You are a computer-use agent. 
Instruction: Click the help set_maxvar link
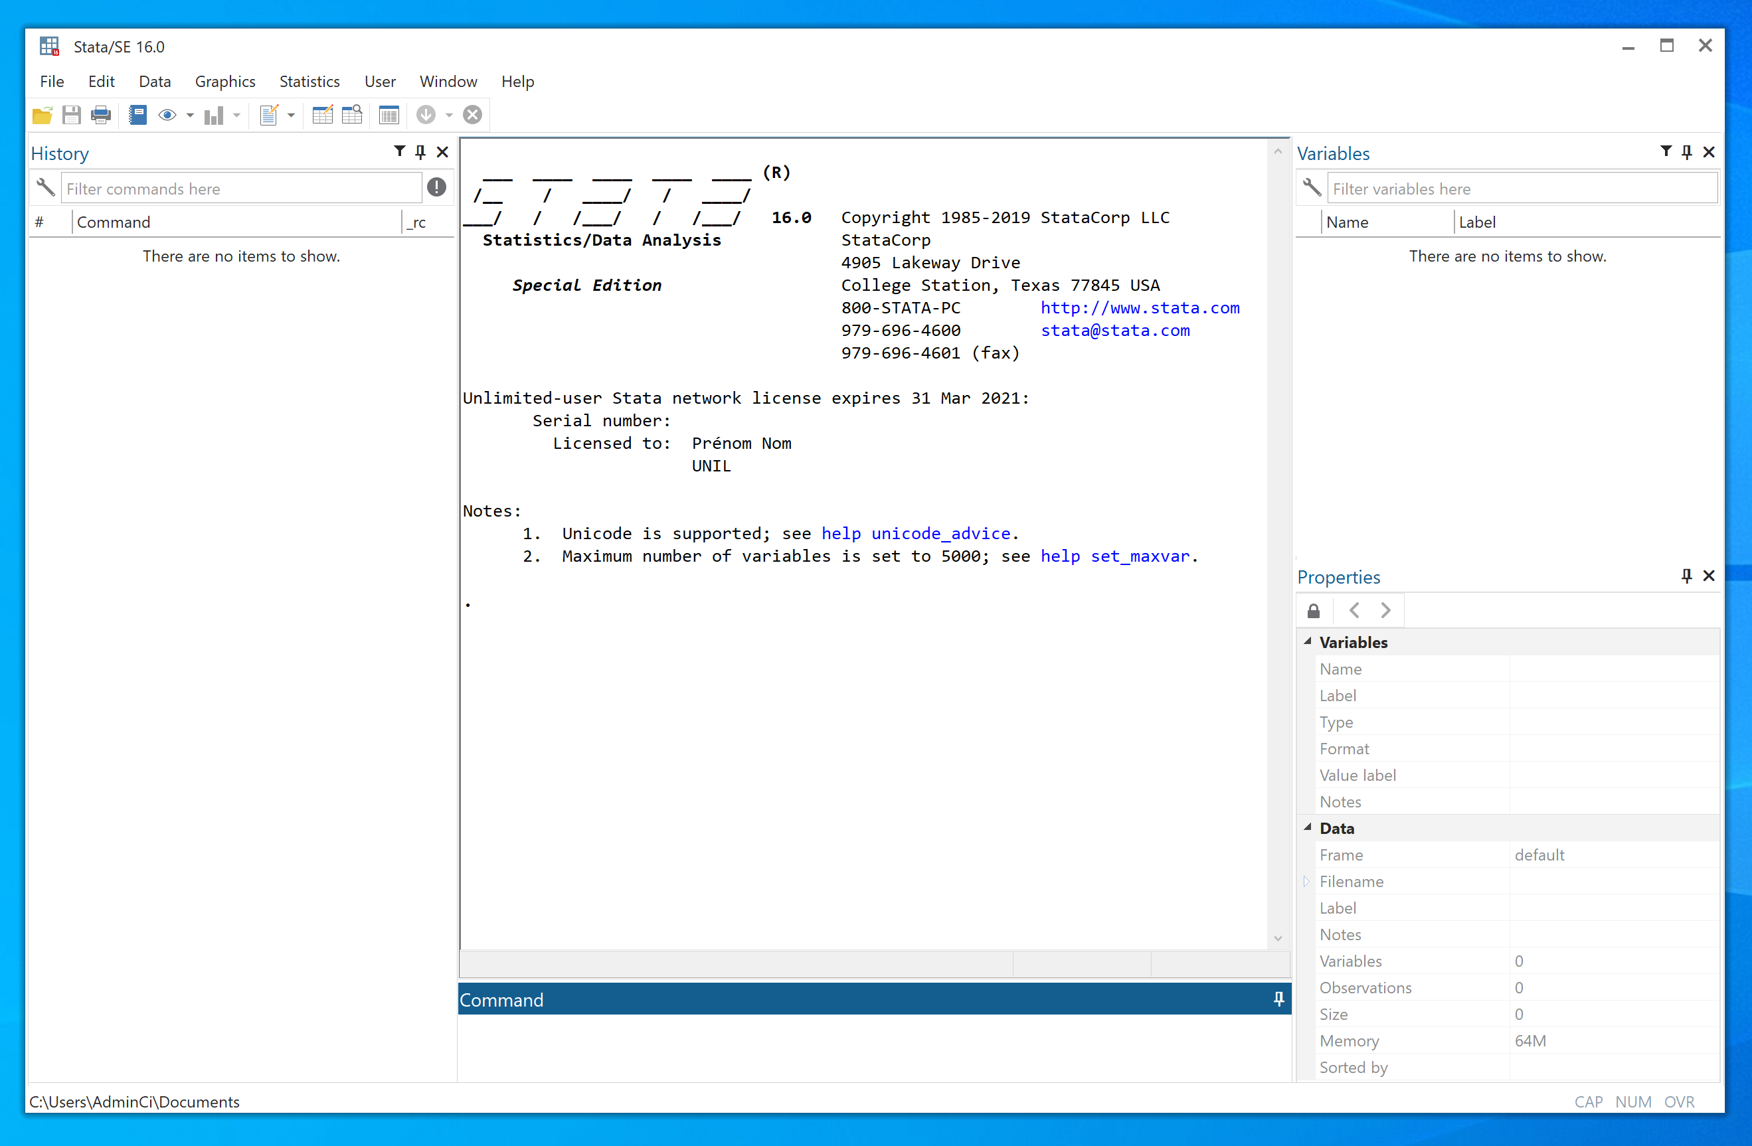pyautogui.click(x=1114, y=556)
